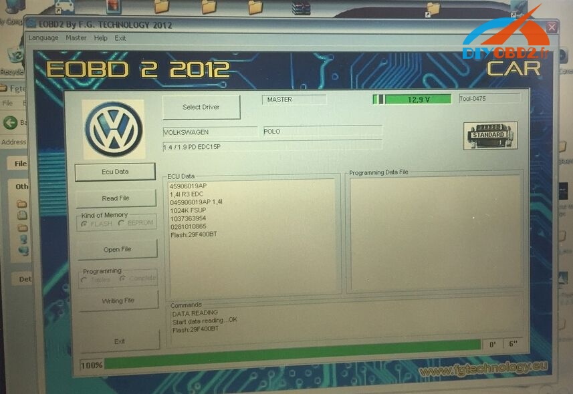This screenshot has width=573, height=394.
Task: Click the 12,9 V battery voltage indicator
Action: (x=412, y=99)
